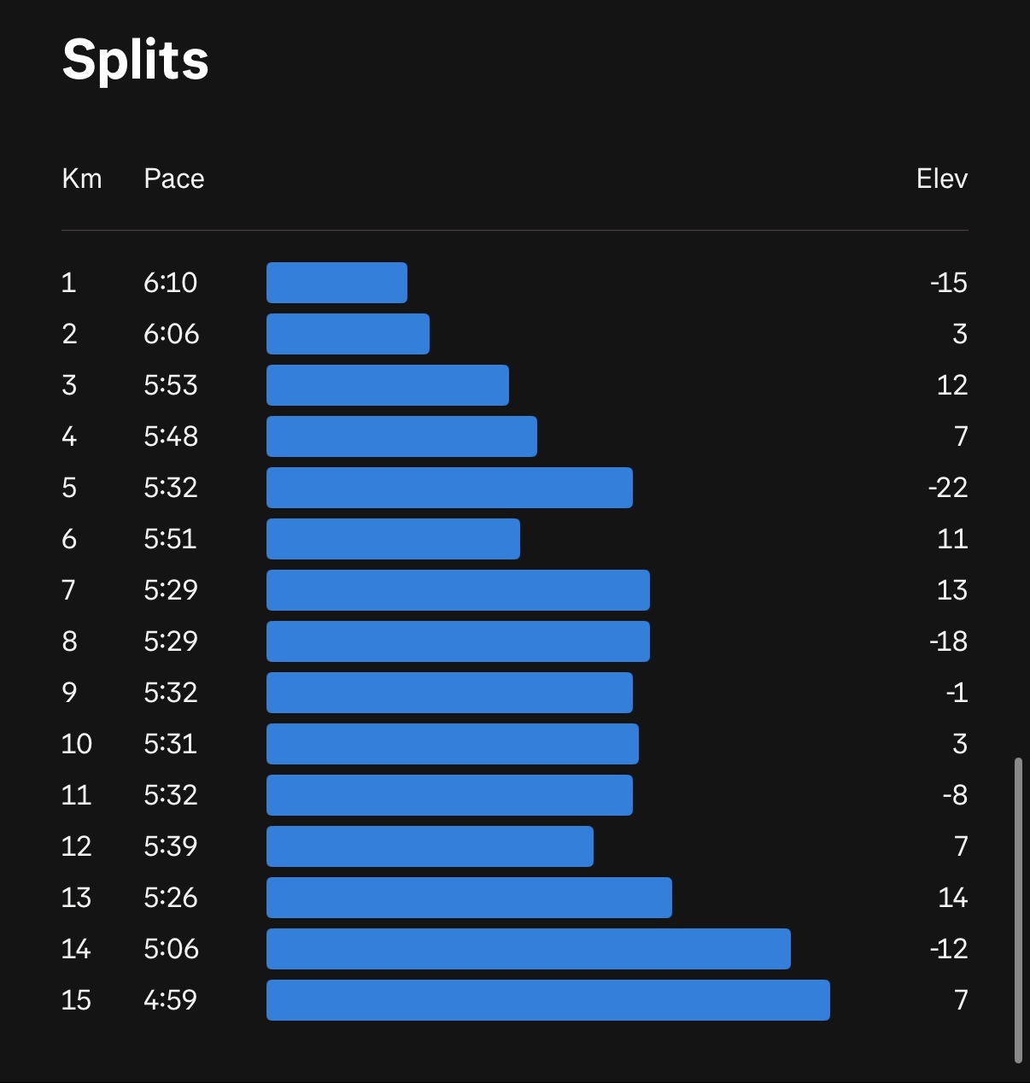Select the kilometer 2 pace bar

pyautogui.click(x=348, y=334)
